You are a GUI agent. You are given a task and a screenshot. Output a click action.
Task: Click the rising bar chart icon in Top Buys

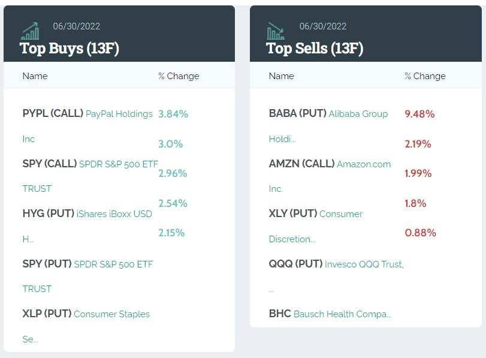[31, 31]
